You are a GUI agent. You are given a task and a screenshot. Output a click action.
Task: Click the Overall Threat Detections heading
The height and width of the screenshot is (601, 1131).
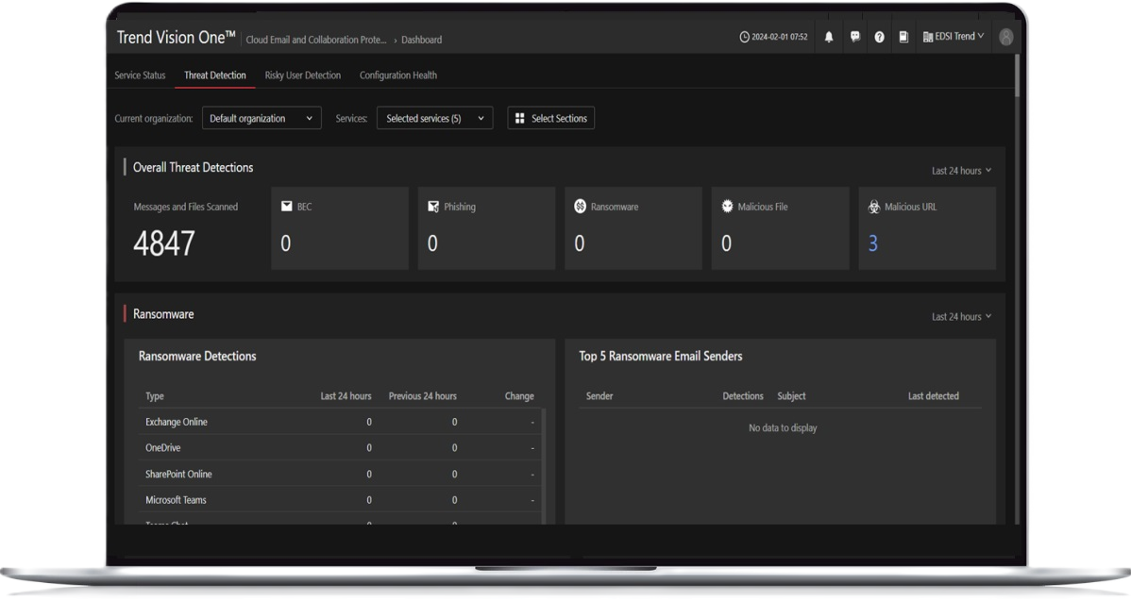click(x=194, y=167)
